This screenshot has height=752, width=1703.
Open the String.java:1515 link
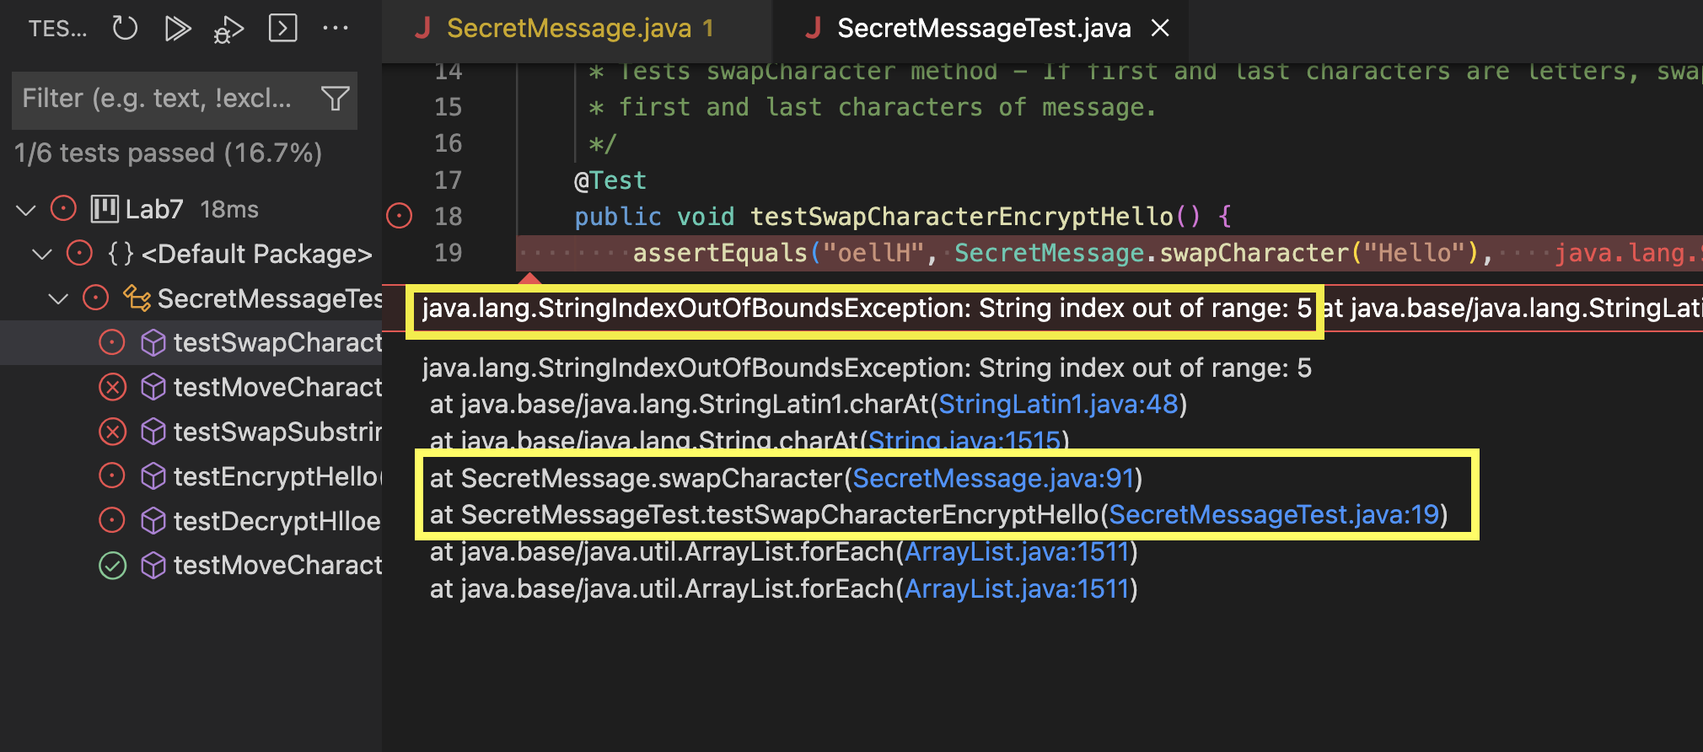click(964, 439)
